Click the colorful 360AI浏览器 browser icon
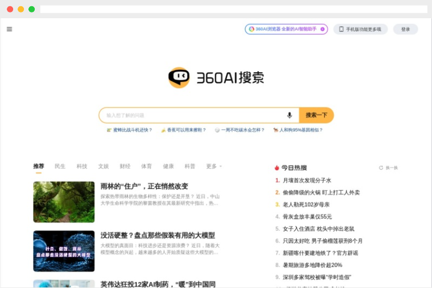The width and height of the screenshot is (432, 288). 251,29
